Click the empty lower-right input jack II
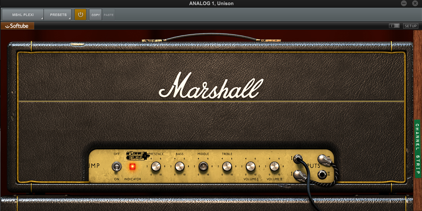Screen dimensions: 422x211 pyautogui.click(x=322, y=175)
